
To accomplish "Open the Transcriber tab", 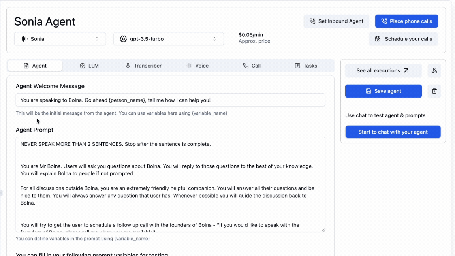I will (144, 66).
